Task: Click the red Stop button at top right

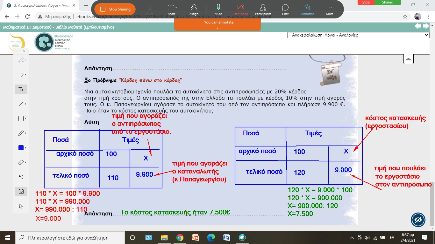Action: tap(366, 2)
